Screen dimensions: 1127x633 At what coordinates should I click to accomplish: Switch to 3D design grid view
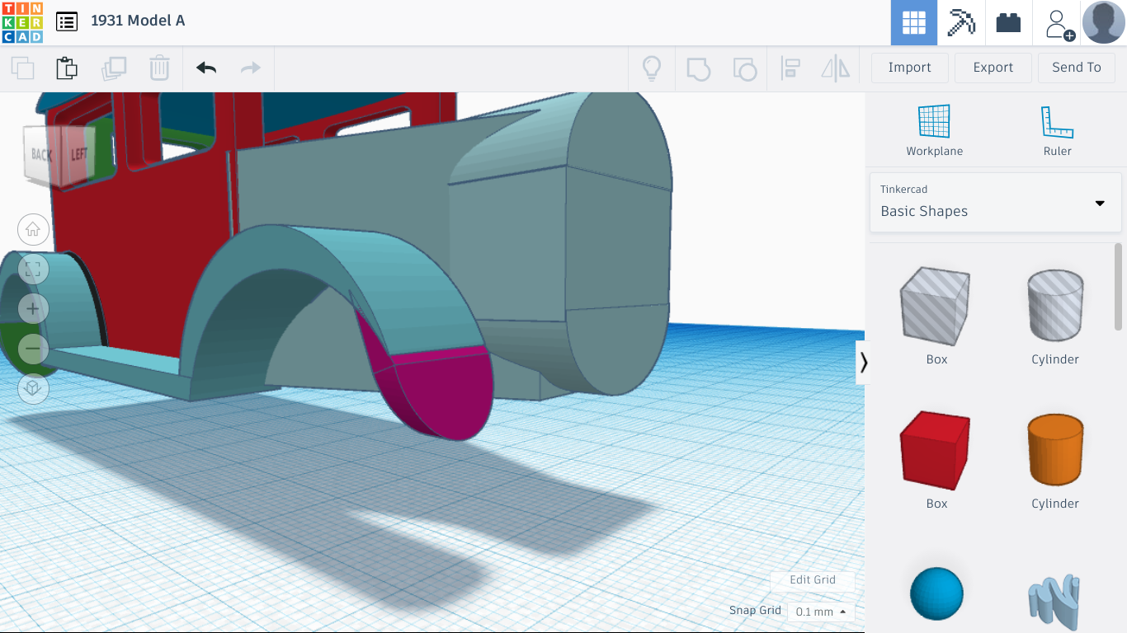click(x=913, y=22)
